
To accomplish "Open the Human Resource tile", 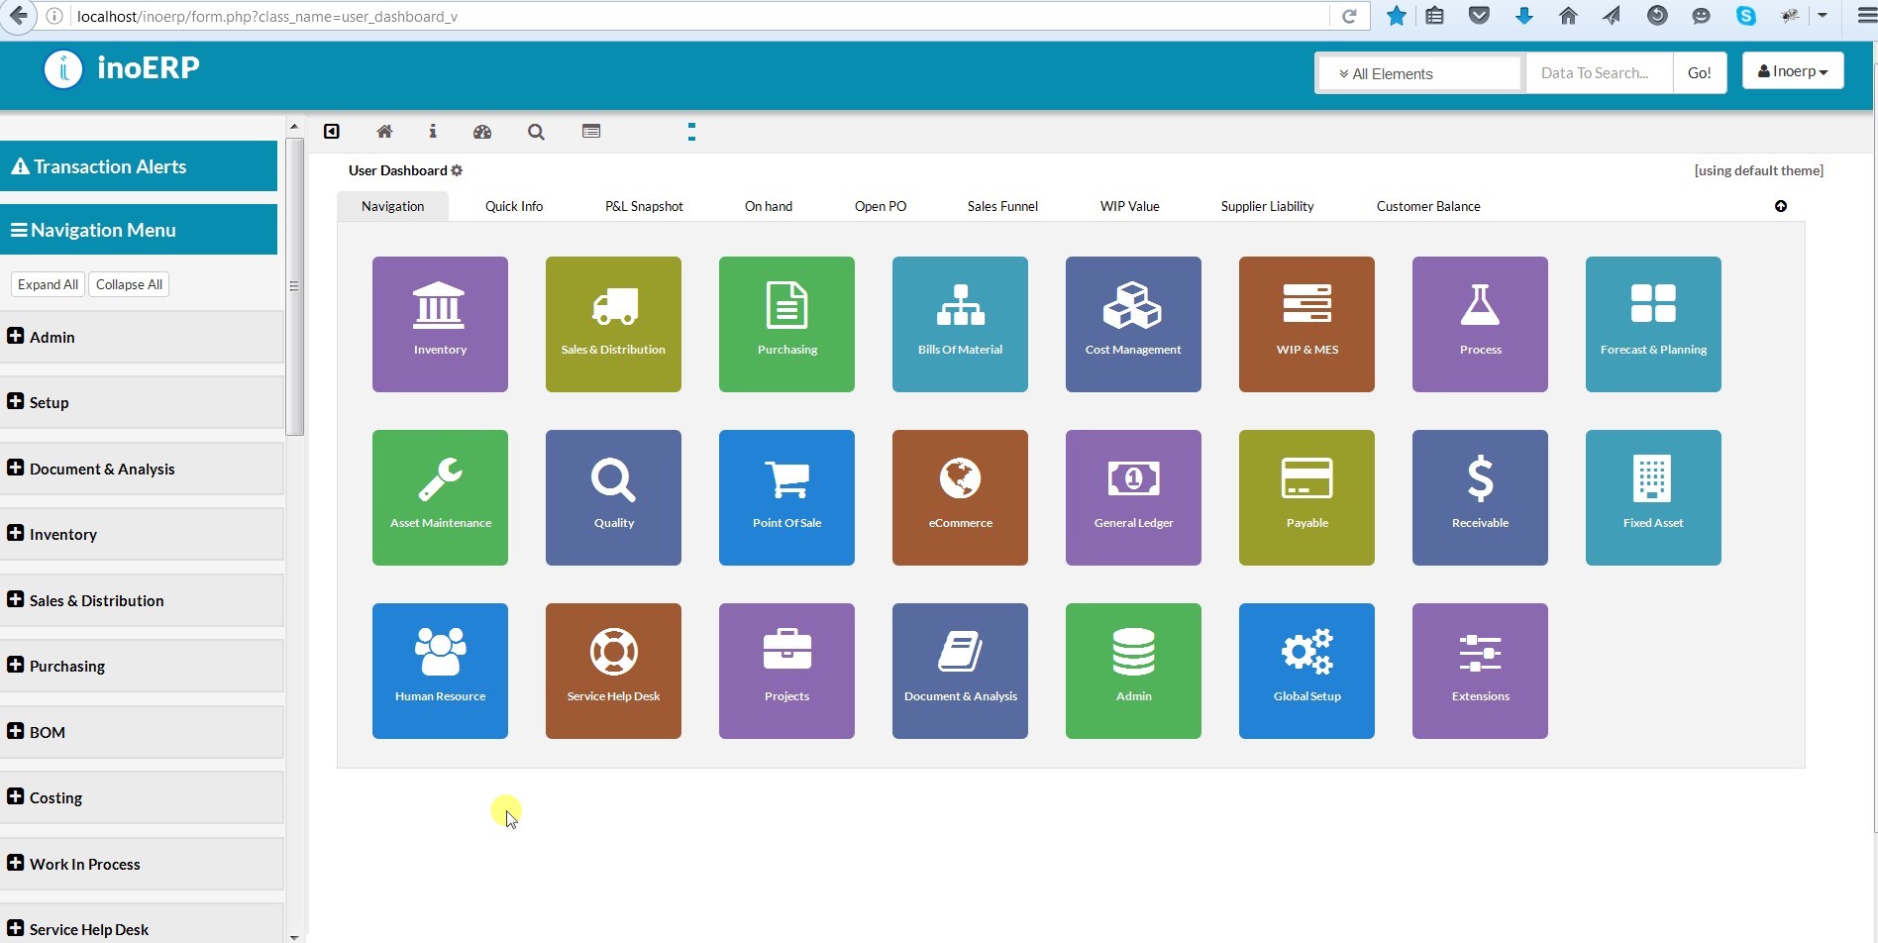I will 440,671.
